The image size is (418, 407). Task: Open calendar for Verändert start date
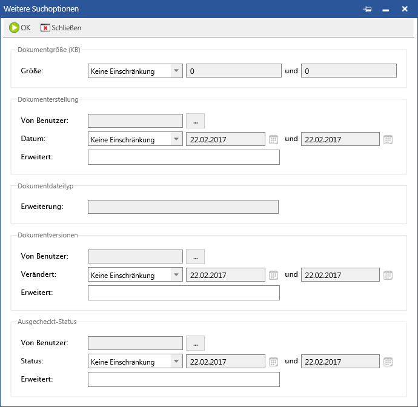coord(273,275)
